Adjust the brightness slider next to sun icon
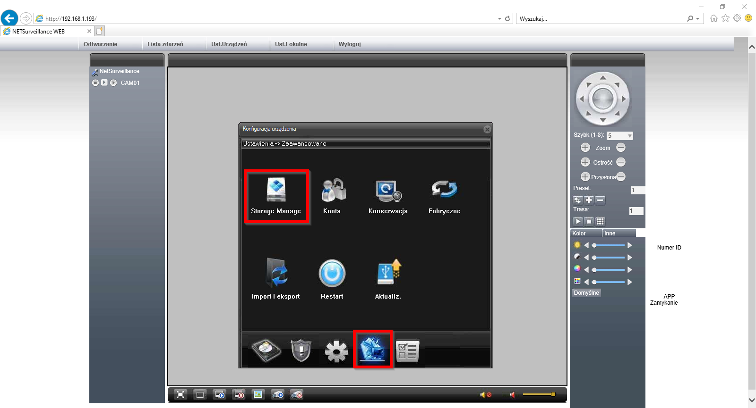 [x=608, y=245]
